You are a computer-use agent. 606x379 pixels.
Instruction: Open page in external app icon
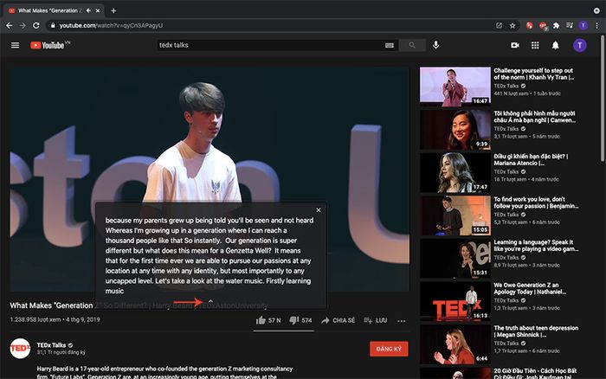[499, 25]
